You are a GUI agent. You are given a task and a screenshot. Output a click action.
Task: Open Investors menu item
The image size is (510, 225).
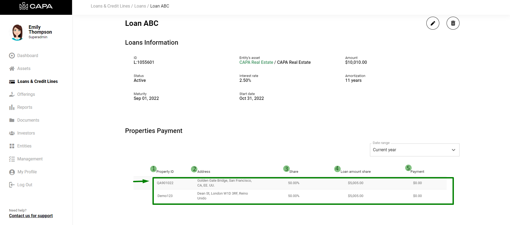tap(26, 133)
